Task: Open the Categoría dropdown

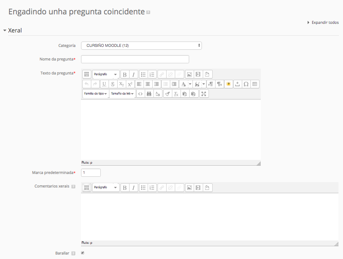Action: [141, 46]
